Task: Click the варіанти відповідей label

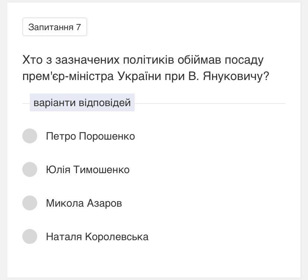Action: 82,102
